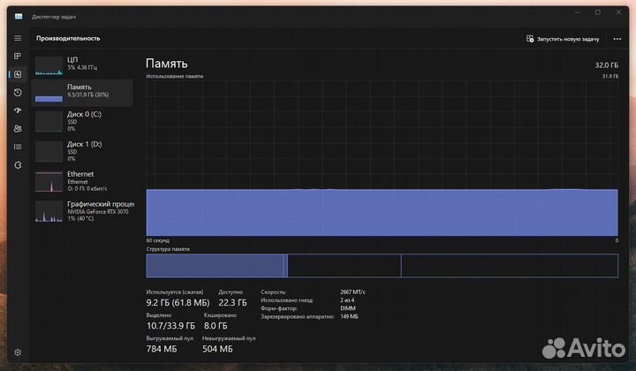Open the App history icon
Image resolution: width=636 pixels, height=371 pixels.
(18, 93)
